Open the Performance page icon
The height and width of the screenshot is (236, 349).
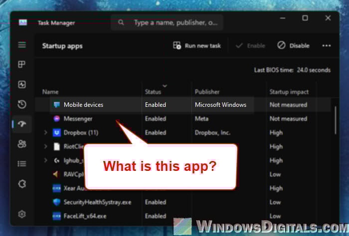[x=22, y=84]
